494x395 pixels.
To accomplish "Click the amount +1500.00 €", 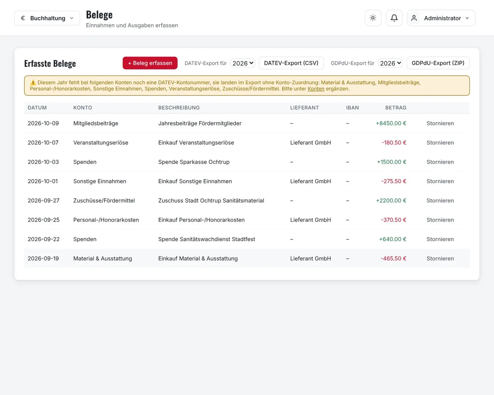I will [392, 162].
